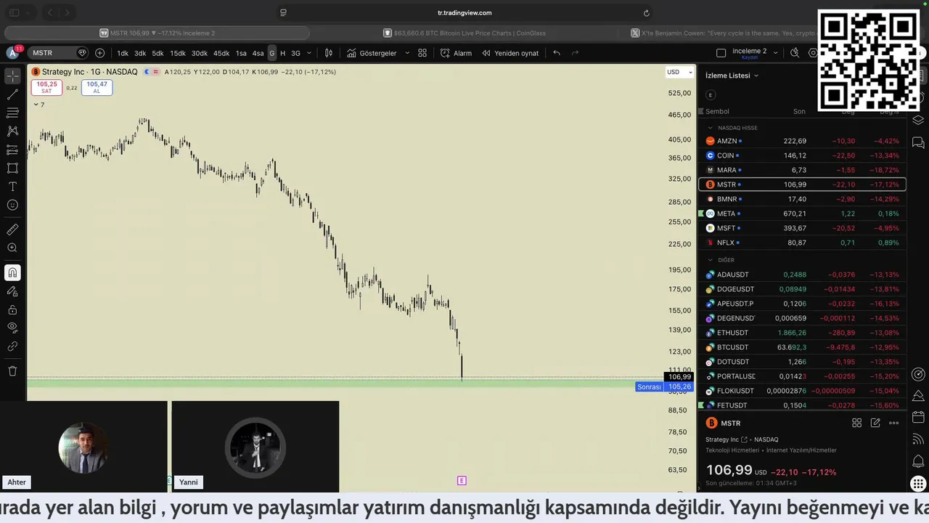Add a note with the edit icon

coord(875,423)
